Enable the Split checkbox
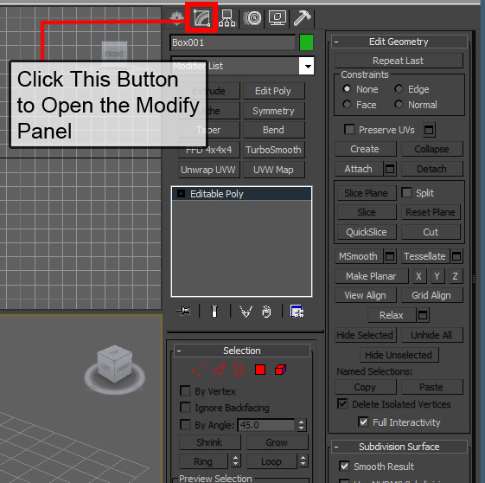 click(x=406, y=192)
